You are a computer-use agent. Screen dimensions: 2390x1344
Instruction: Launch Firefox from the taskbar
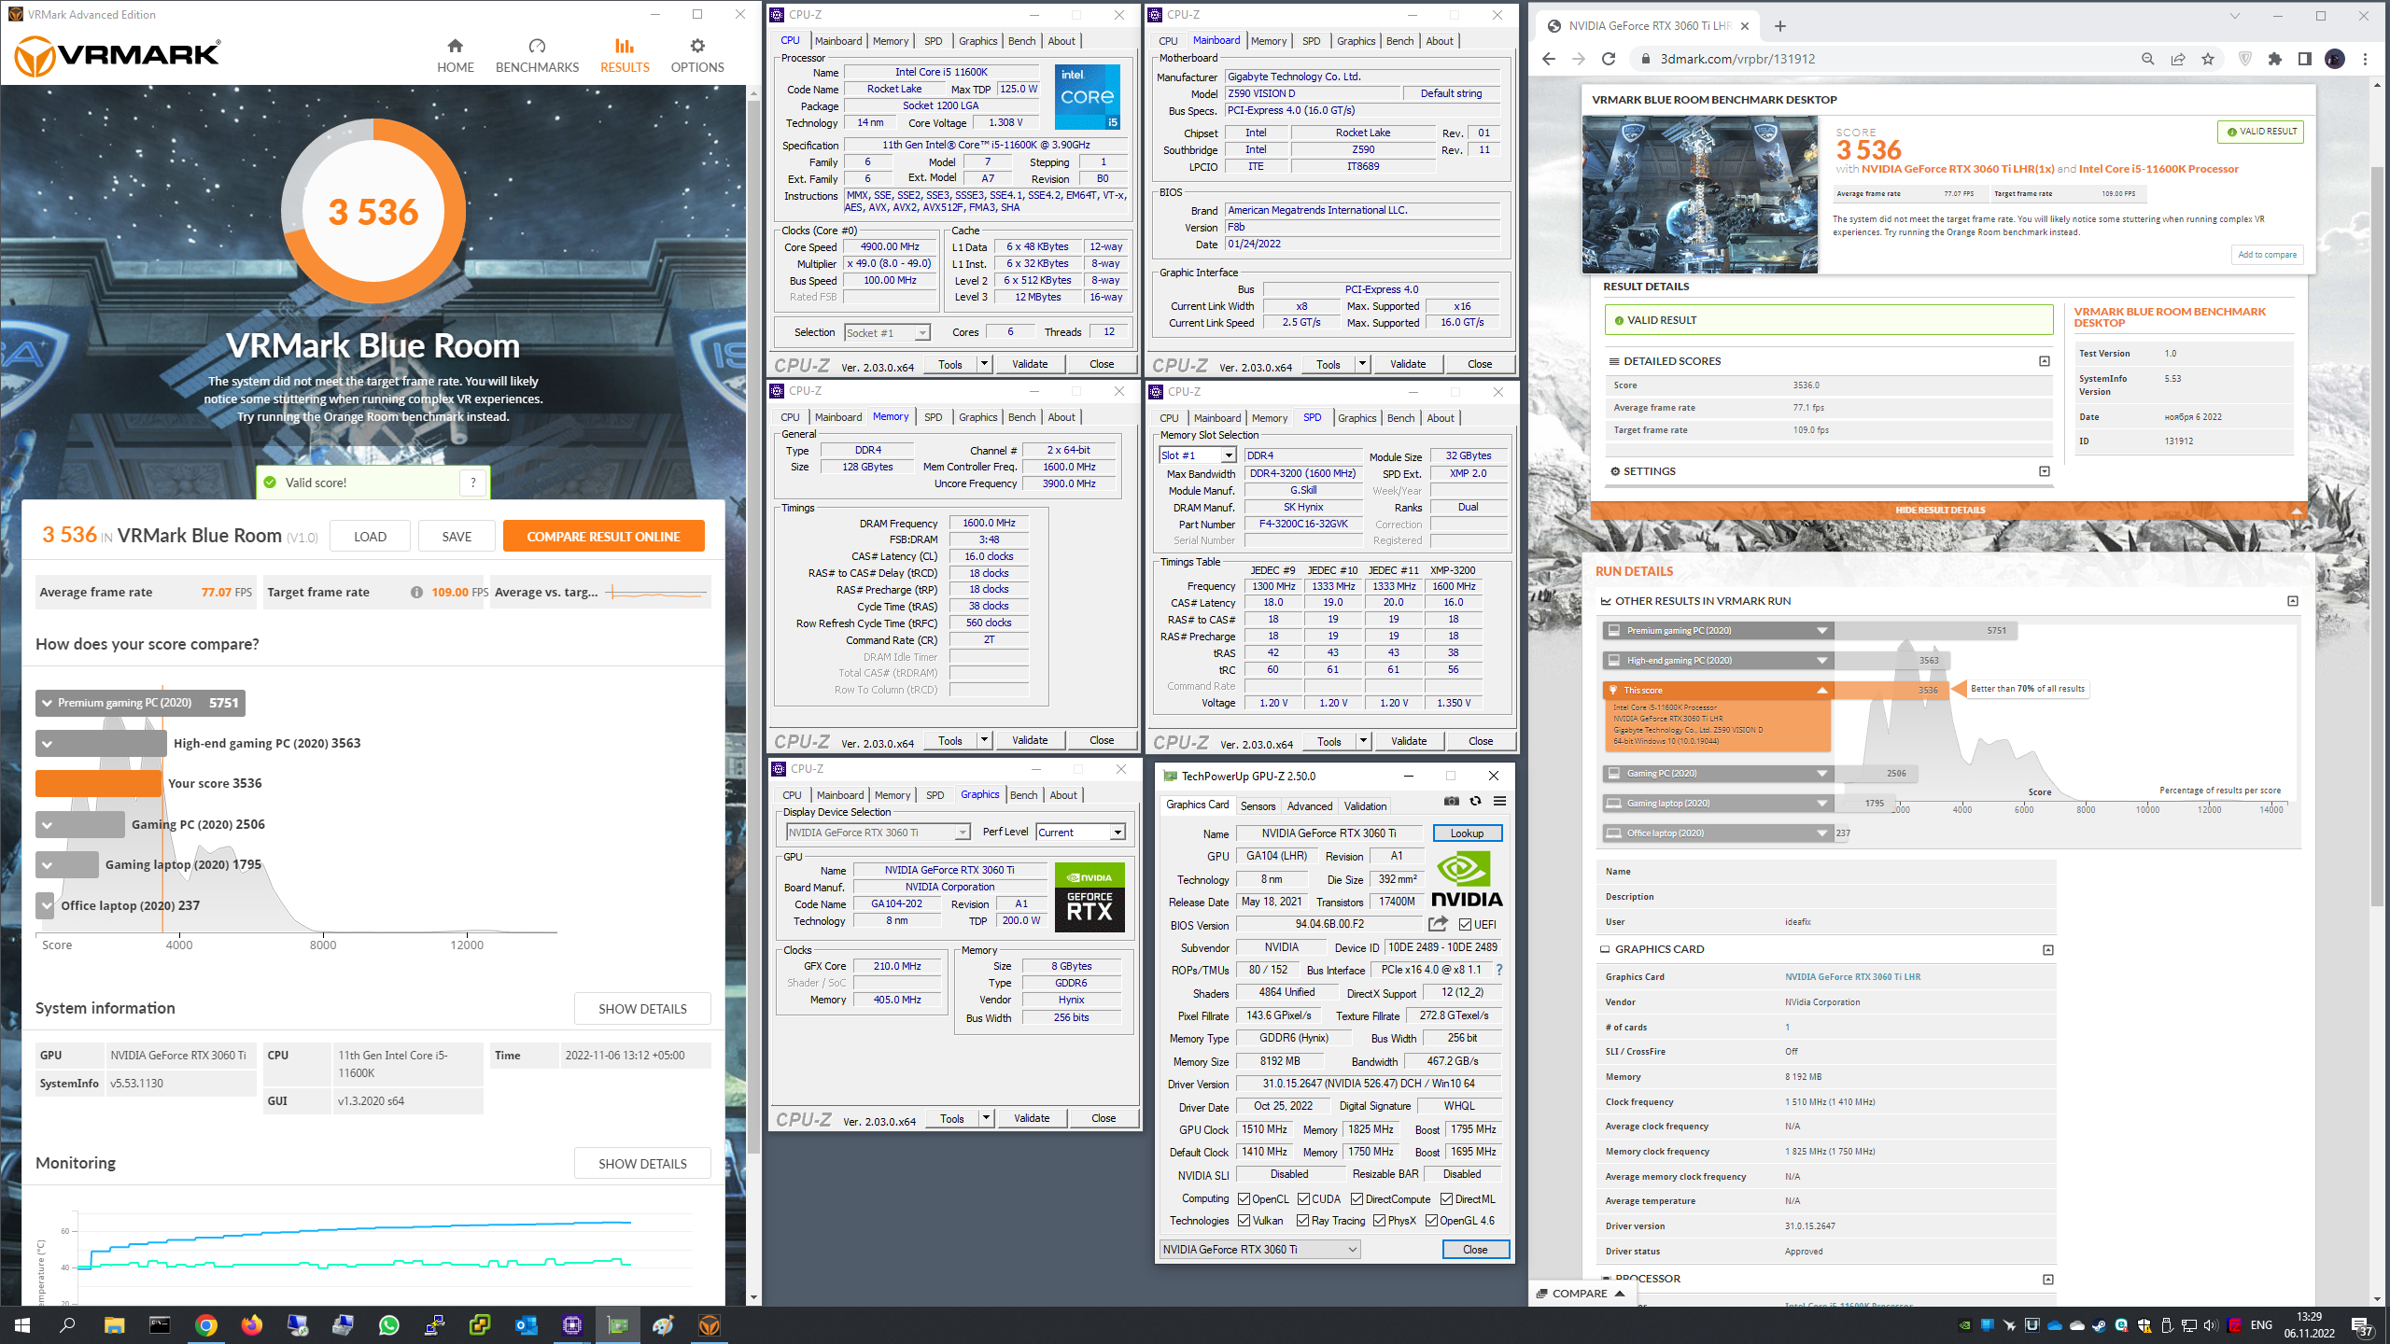click(252, 1325)
